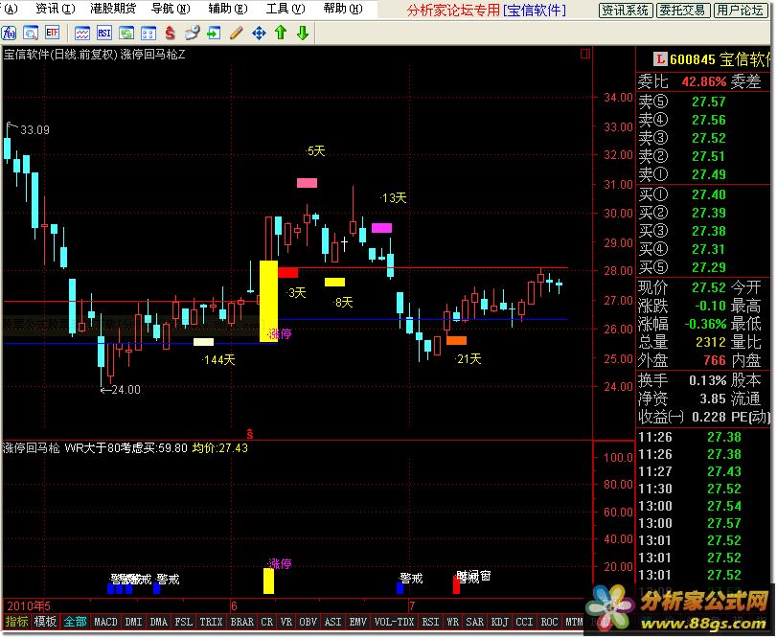Click the green up arrow icon
This screenshot has width=777, height=638.
281,34
